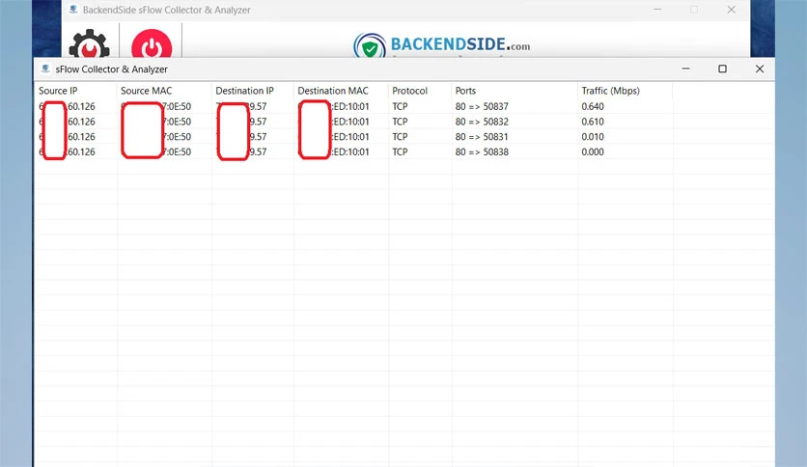Image resolution: width=807 pixels, height=467 pixels.
Task: Sort by Destination IP column header
Action: pos(244,91)
